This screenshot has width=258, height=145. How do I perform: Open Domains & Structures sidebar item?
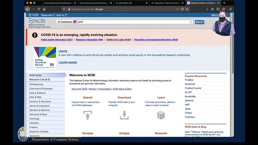tap(40, 101)
